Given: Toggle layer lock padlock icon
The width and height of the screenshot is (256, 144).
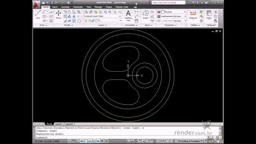Looking at the screenshot, I should pos(93,21).
